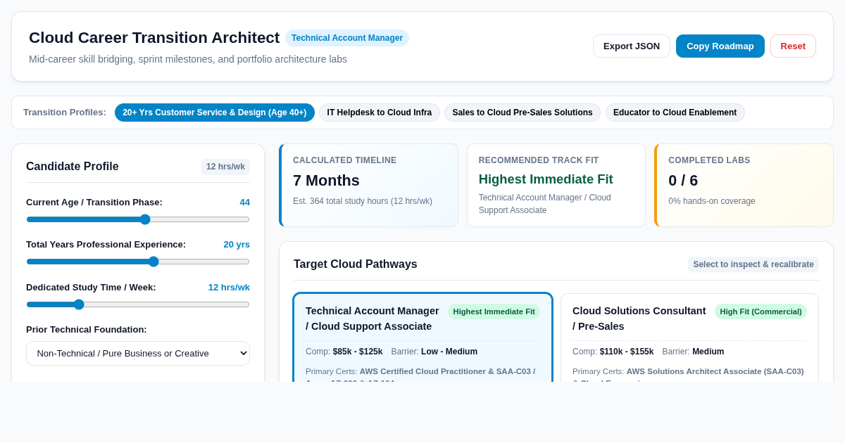Pick the Educator to Cloud Enablement profile
Viewport: 845px width, 443px height.
675,113
